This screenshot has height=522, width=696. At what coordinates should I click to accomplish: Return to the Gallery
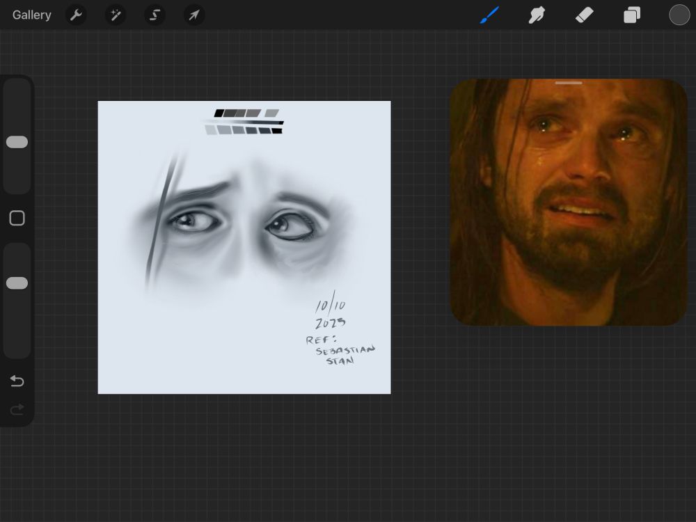coord(31,15)
